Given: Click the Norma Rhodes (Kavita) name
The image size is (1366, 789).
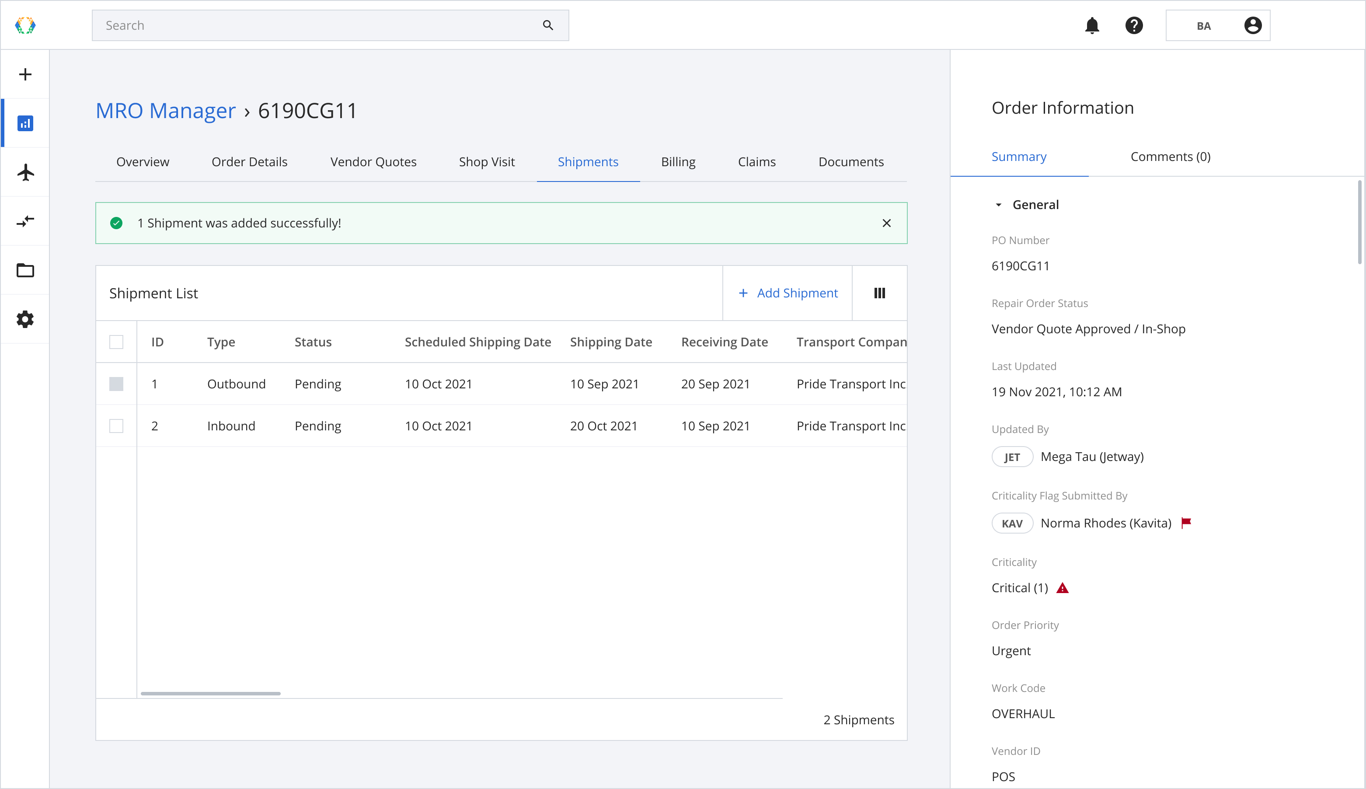Looking at the screenshot, I should tap(1105, 524).
